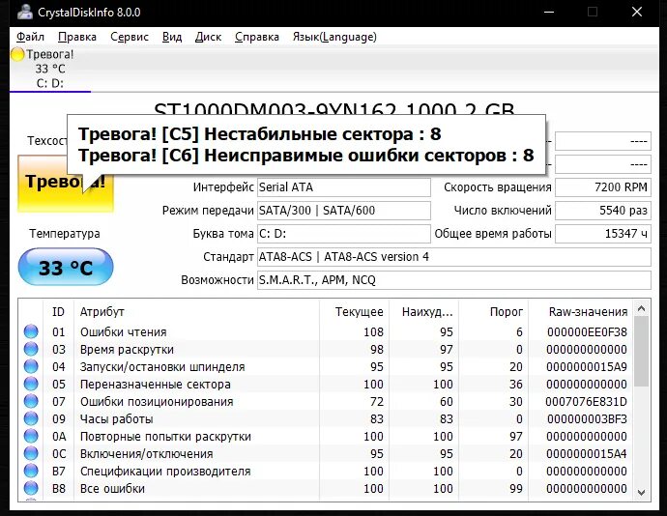Viewport: 667px width, 516px height.
Task: Select the Спецификации производителя row
Action: coord(326,472)
